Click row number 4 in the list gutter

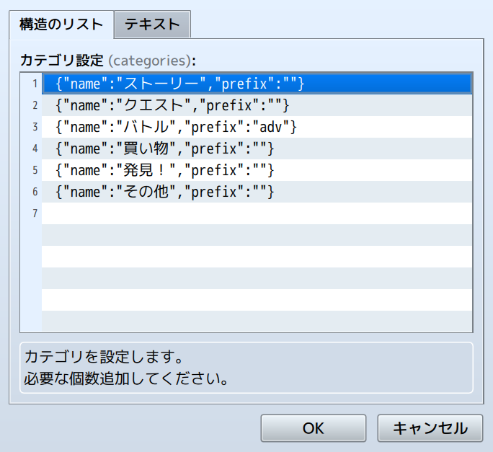coord(33,149)
